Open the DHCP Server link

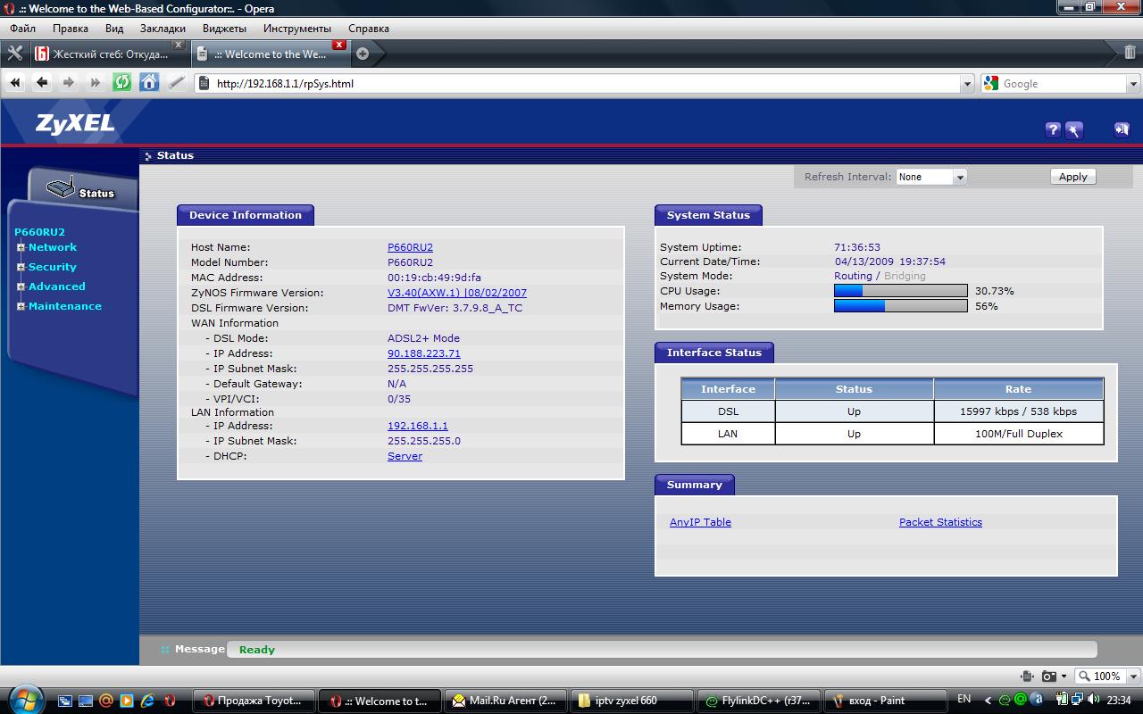pyautogui.click(x=405, y=456)
